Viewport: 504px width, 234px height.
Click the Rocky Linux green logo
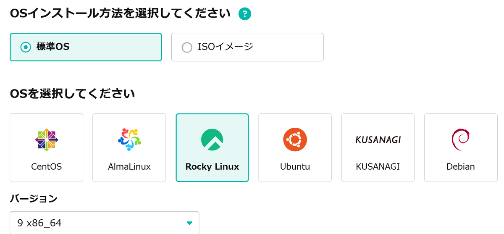(212, 140)
